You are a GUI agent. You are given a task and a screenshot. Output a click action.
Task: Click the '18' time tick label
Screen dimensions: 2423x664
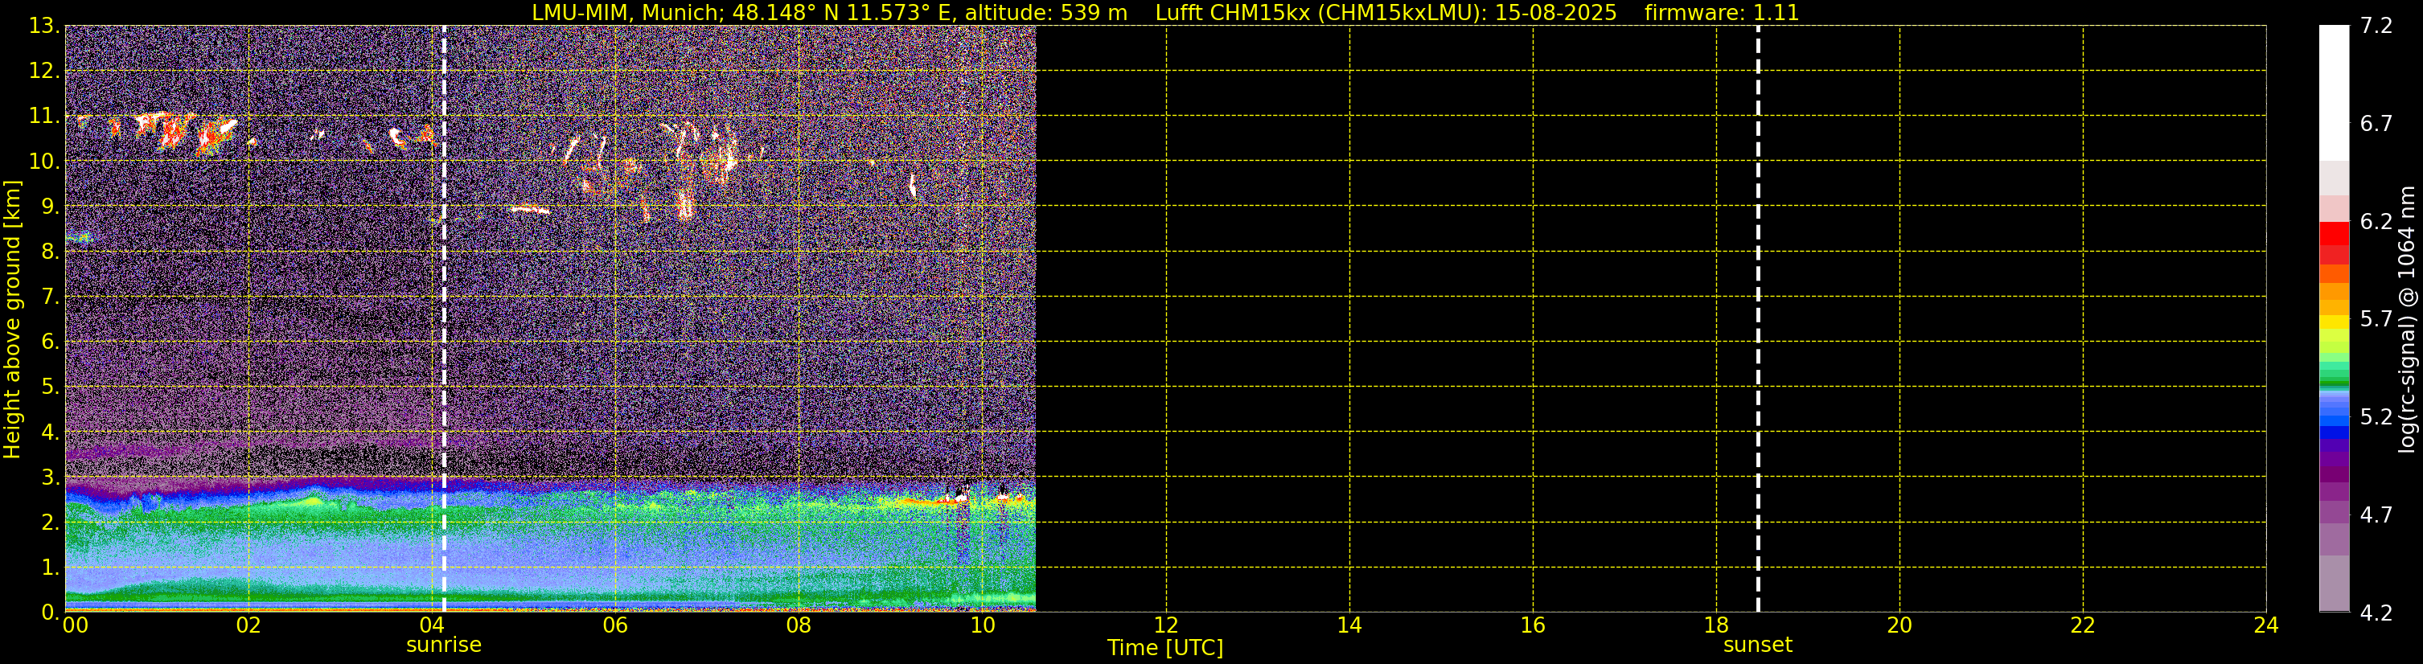(1715, 625)
